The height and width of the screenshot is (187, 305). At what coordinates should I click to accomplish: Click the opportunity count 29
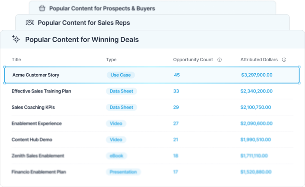point(176,107)
